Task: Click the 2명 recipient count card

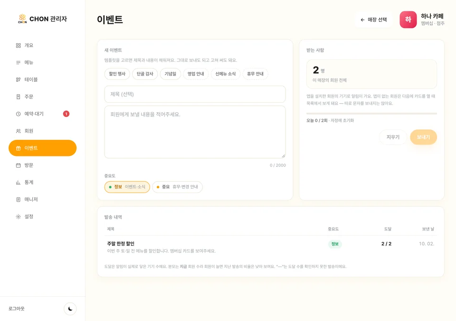Action: (371, 74)
